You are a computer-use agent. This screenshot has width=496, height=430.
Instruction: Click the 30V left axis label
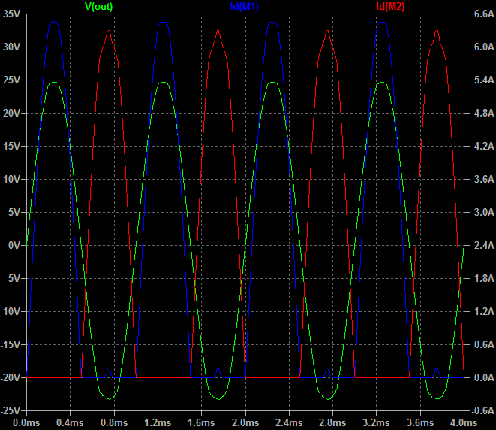(12, 47)
